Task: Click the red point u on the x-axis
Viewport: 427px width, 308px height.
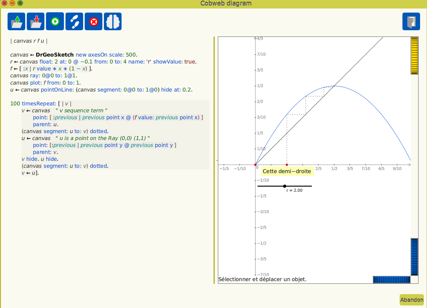Action: 287,165
